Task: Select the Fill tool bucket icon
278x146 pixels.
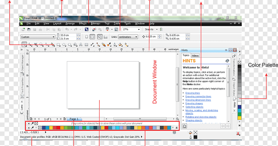Action: tap(120, 45)
